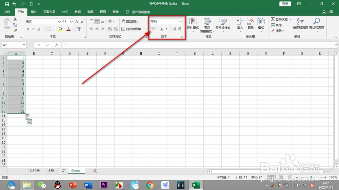This screenshot has width=339, height=190.
Task: Switch to the 数据 ribbon tab
Action: pos(77,12)
